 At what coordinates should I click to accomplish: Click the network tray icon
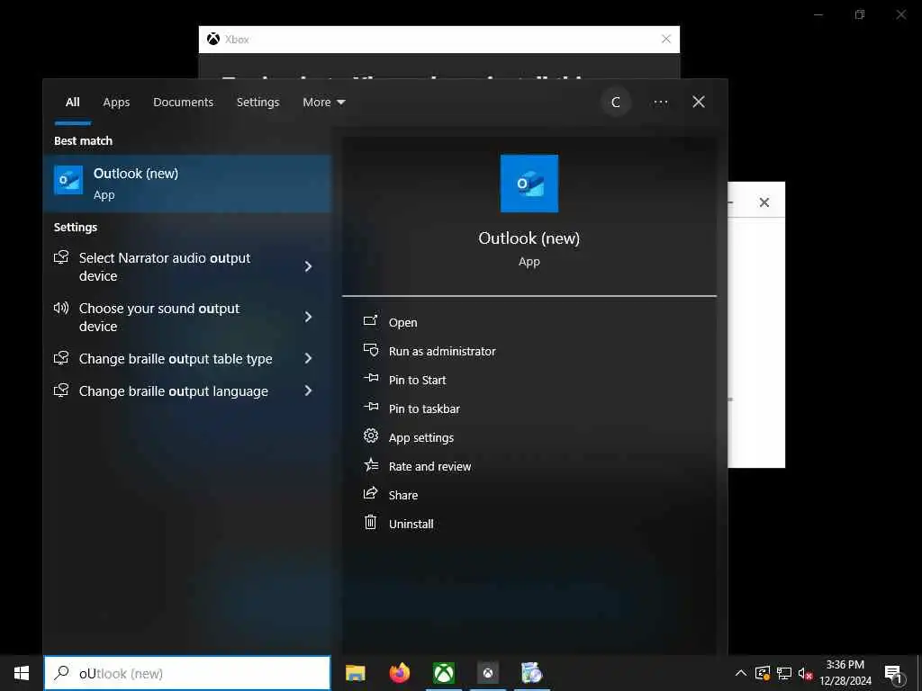coord(784,673)
